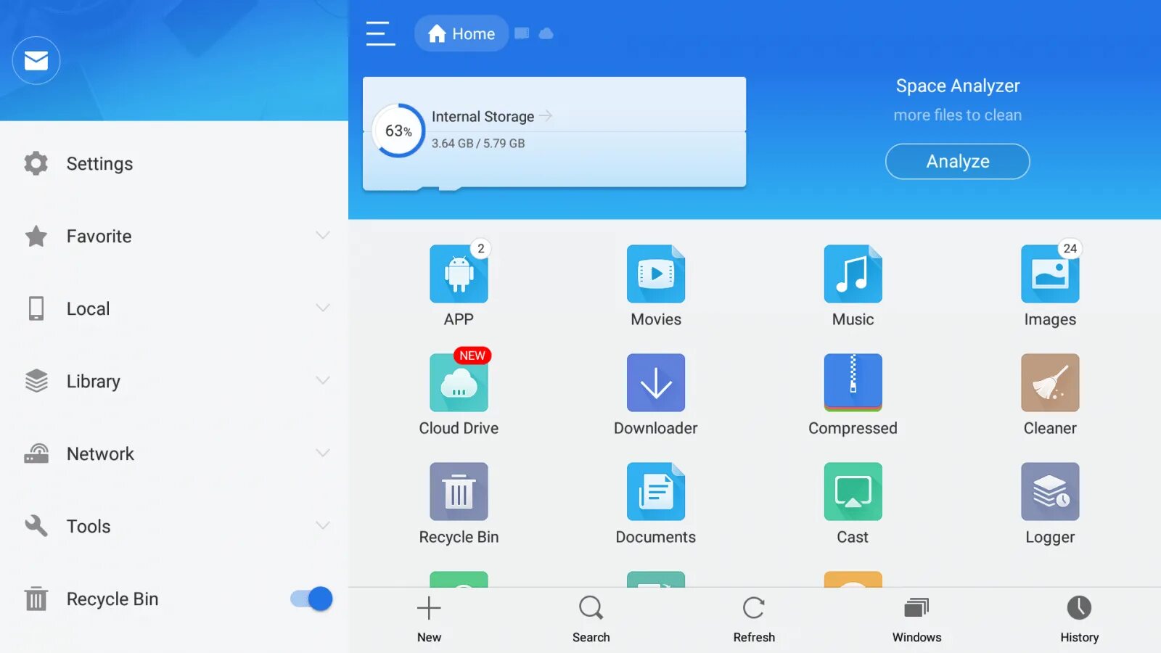Open the History clock icon
Screen dimensions: 1161x653
[x=1079, y=608]
